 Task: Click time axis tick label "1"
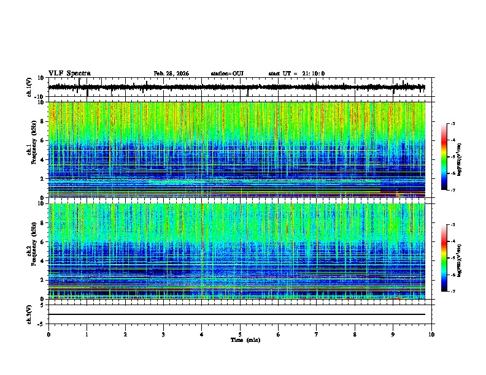tap(87, 335)
